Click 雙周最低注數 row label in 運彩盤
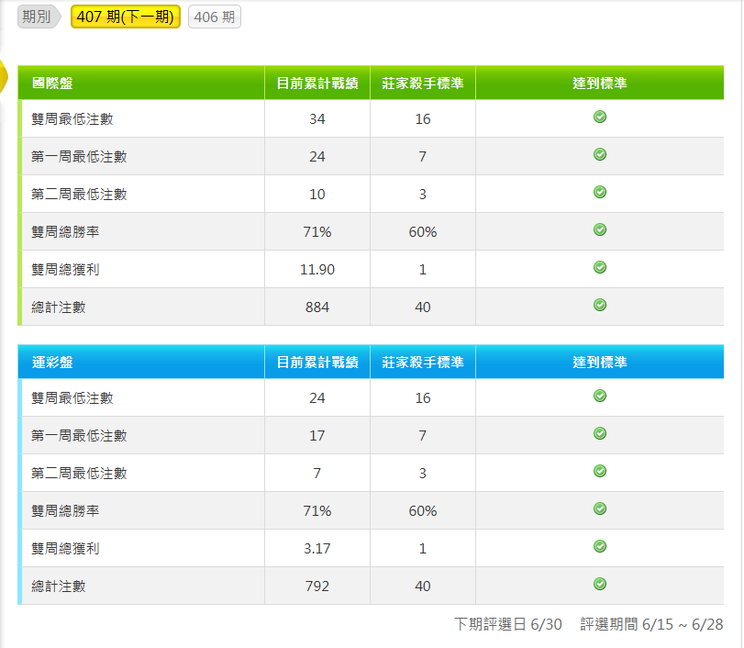The width and height of the screenshot is (744, 648). point(72,397)
